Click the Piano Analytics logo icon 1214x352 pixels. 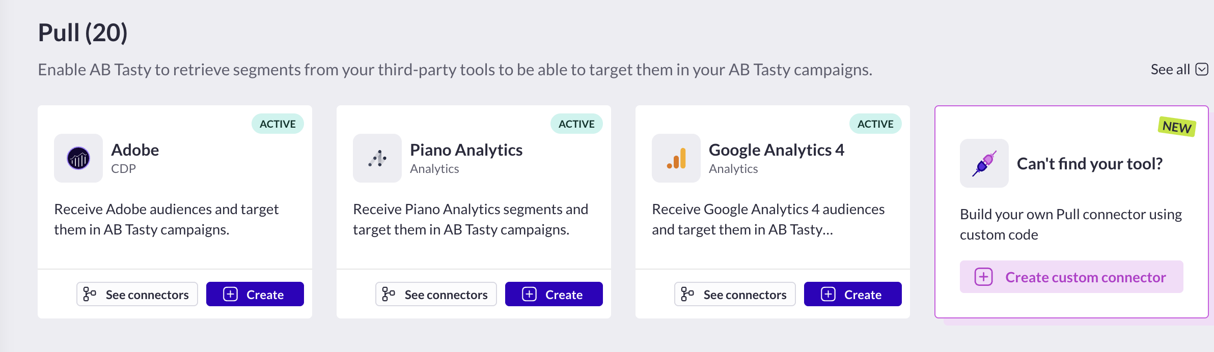click(377, 158)
